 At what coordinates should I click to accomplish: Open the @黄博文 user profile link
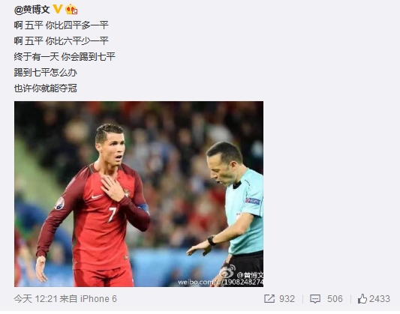32,10
